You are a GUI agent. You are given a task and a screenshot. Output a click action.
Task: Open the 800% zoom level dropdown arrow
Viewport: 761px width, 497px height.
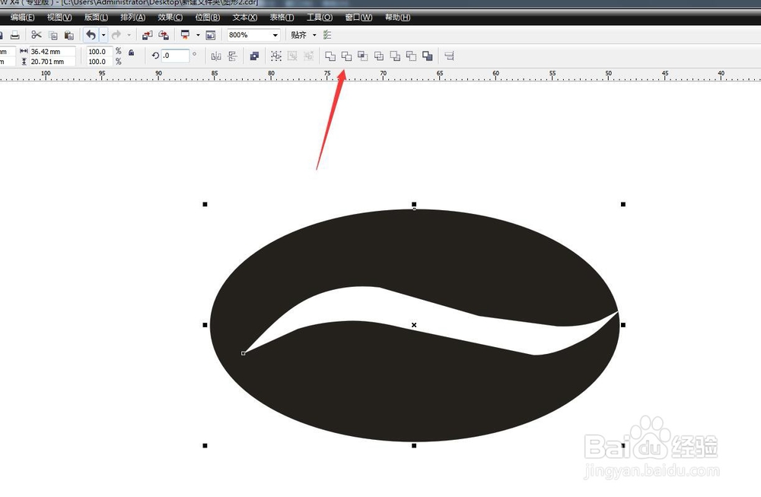point(275,35)
